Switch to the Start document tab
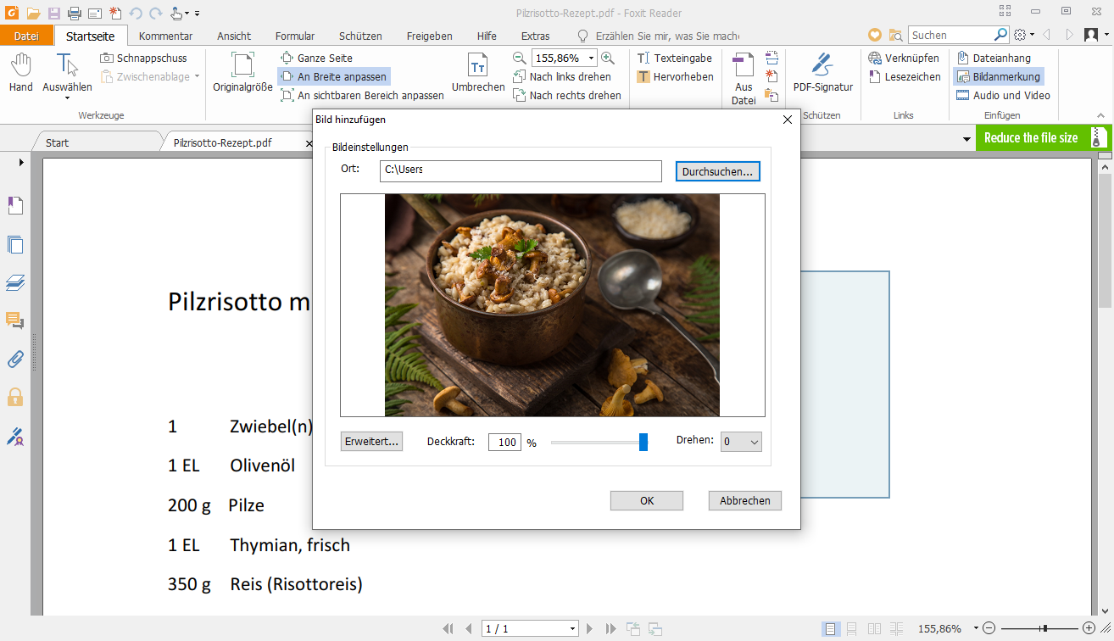1114x641 pixels. point(58,142)
